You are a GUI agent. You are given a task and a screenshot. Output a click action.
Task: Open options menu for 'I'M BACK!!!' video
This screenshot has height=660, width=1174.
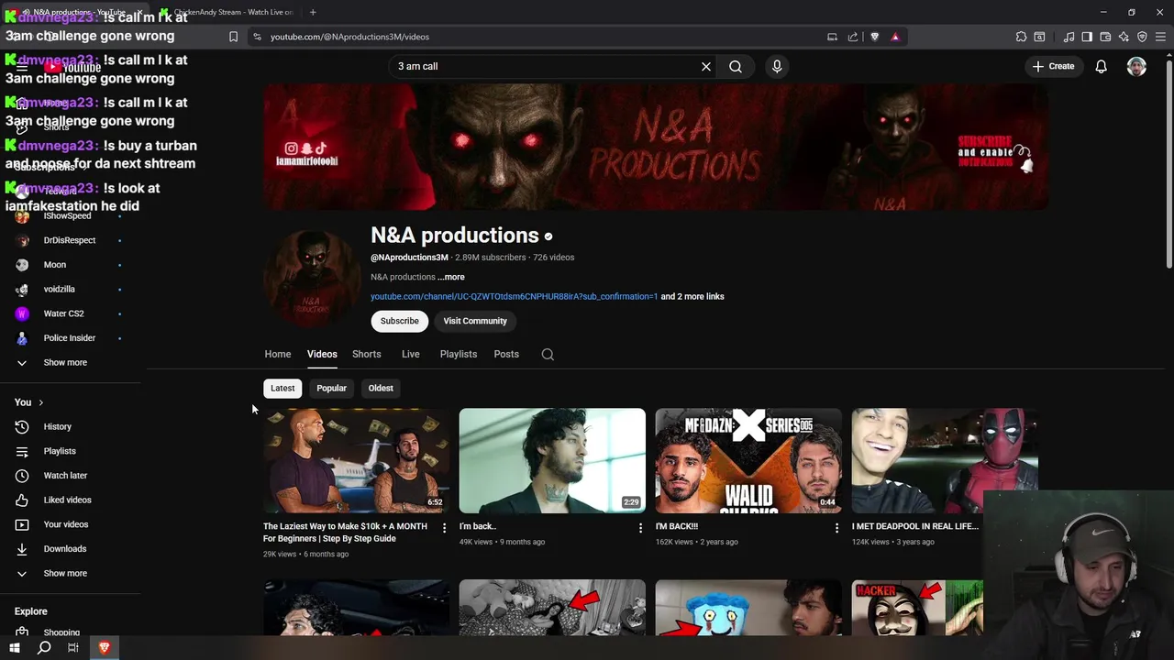point(836,528)
